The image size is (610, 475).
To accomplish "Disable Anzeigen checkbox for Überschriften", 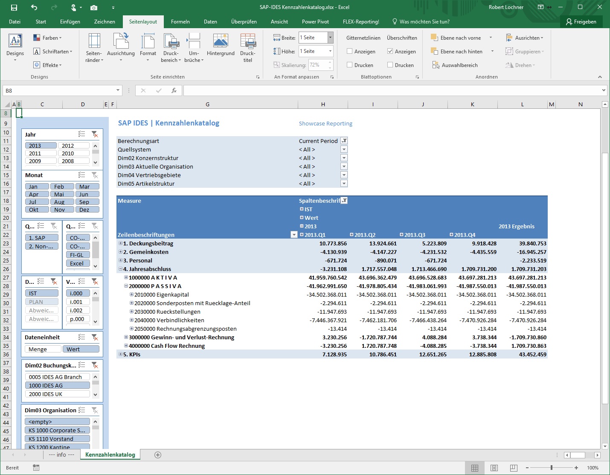I will coord(390,51).
